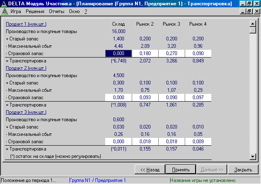The height and width of the screenshot is (184, 261).
Task: Select Продукт 1 Страховой запас Рынок 4 field 0,090
Action: tap(198, 53)
